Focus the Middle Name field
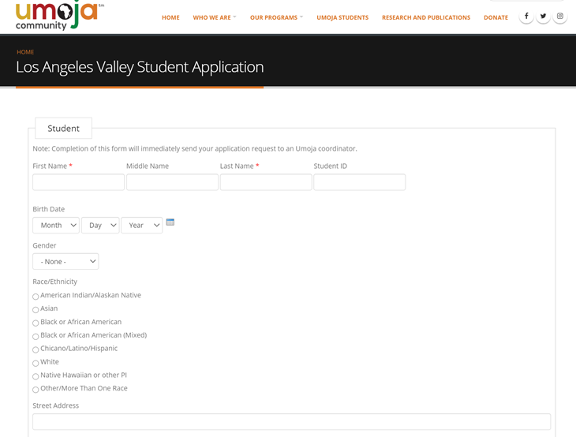 (172, 182)
